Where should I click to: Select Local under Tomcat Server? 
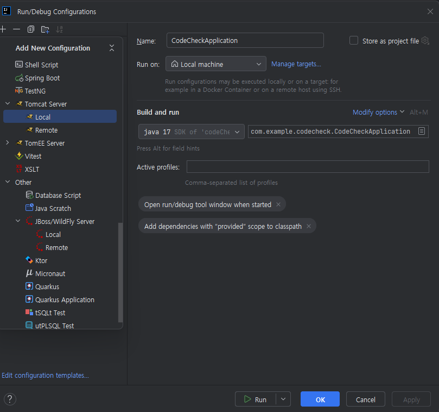coord(60,117)
